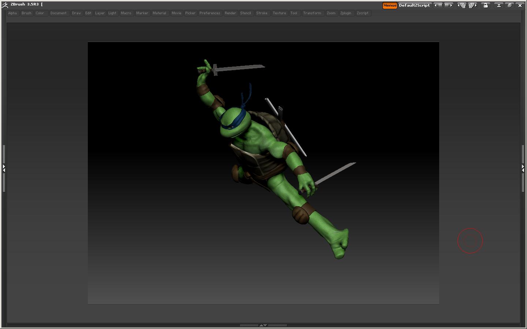This screenshot has width=527, height=329.
Task: Expand the left tray divider arrow
Action: [4, 168]
